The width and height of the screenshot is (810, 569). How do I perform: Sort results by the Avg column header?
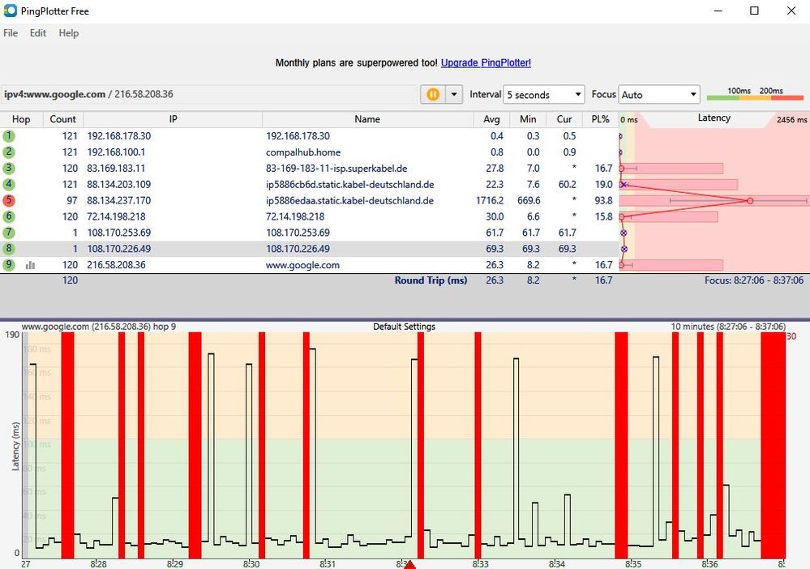point(491,119)
